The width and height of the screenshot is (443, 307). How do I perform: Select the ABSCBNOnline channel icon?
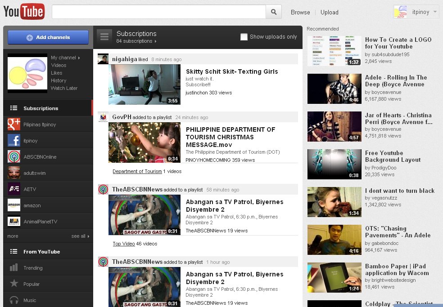click(x=14, y=157)
